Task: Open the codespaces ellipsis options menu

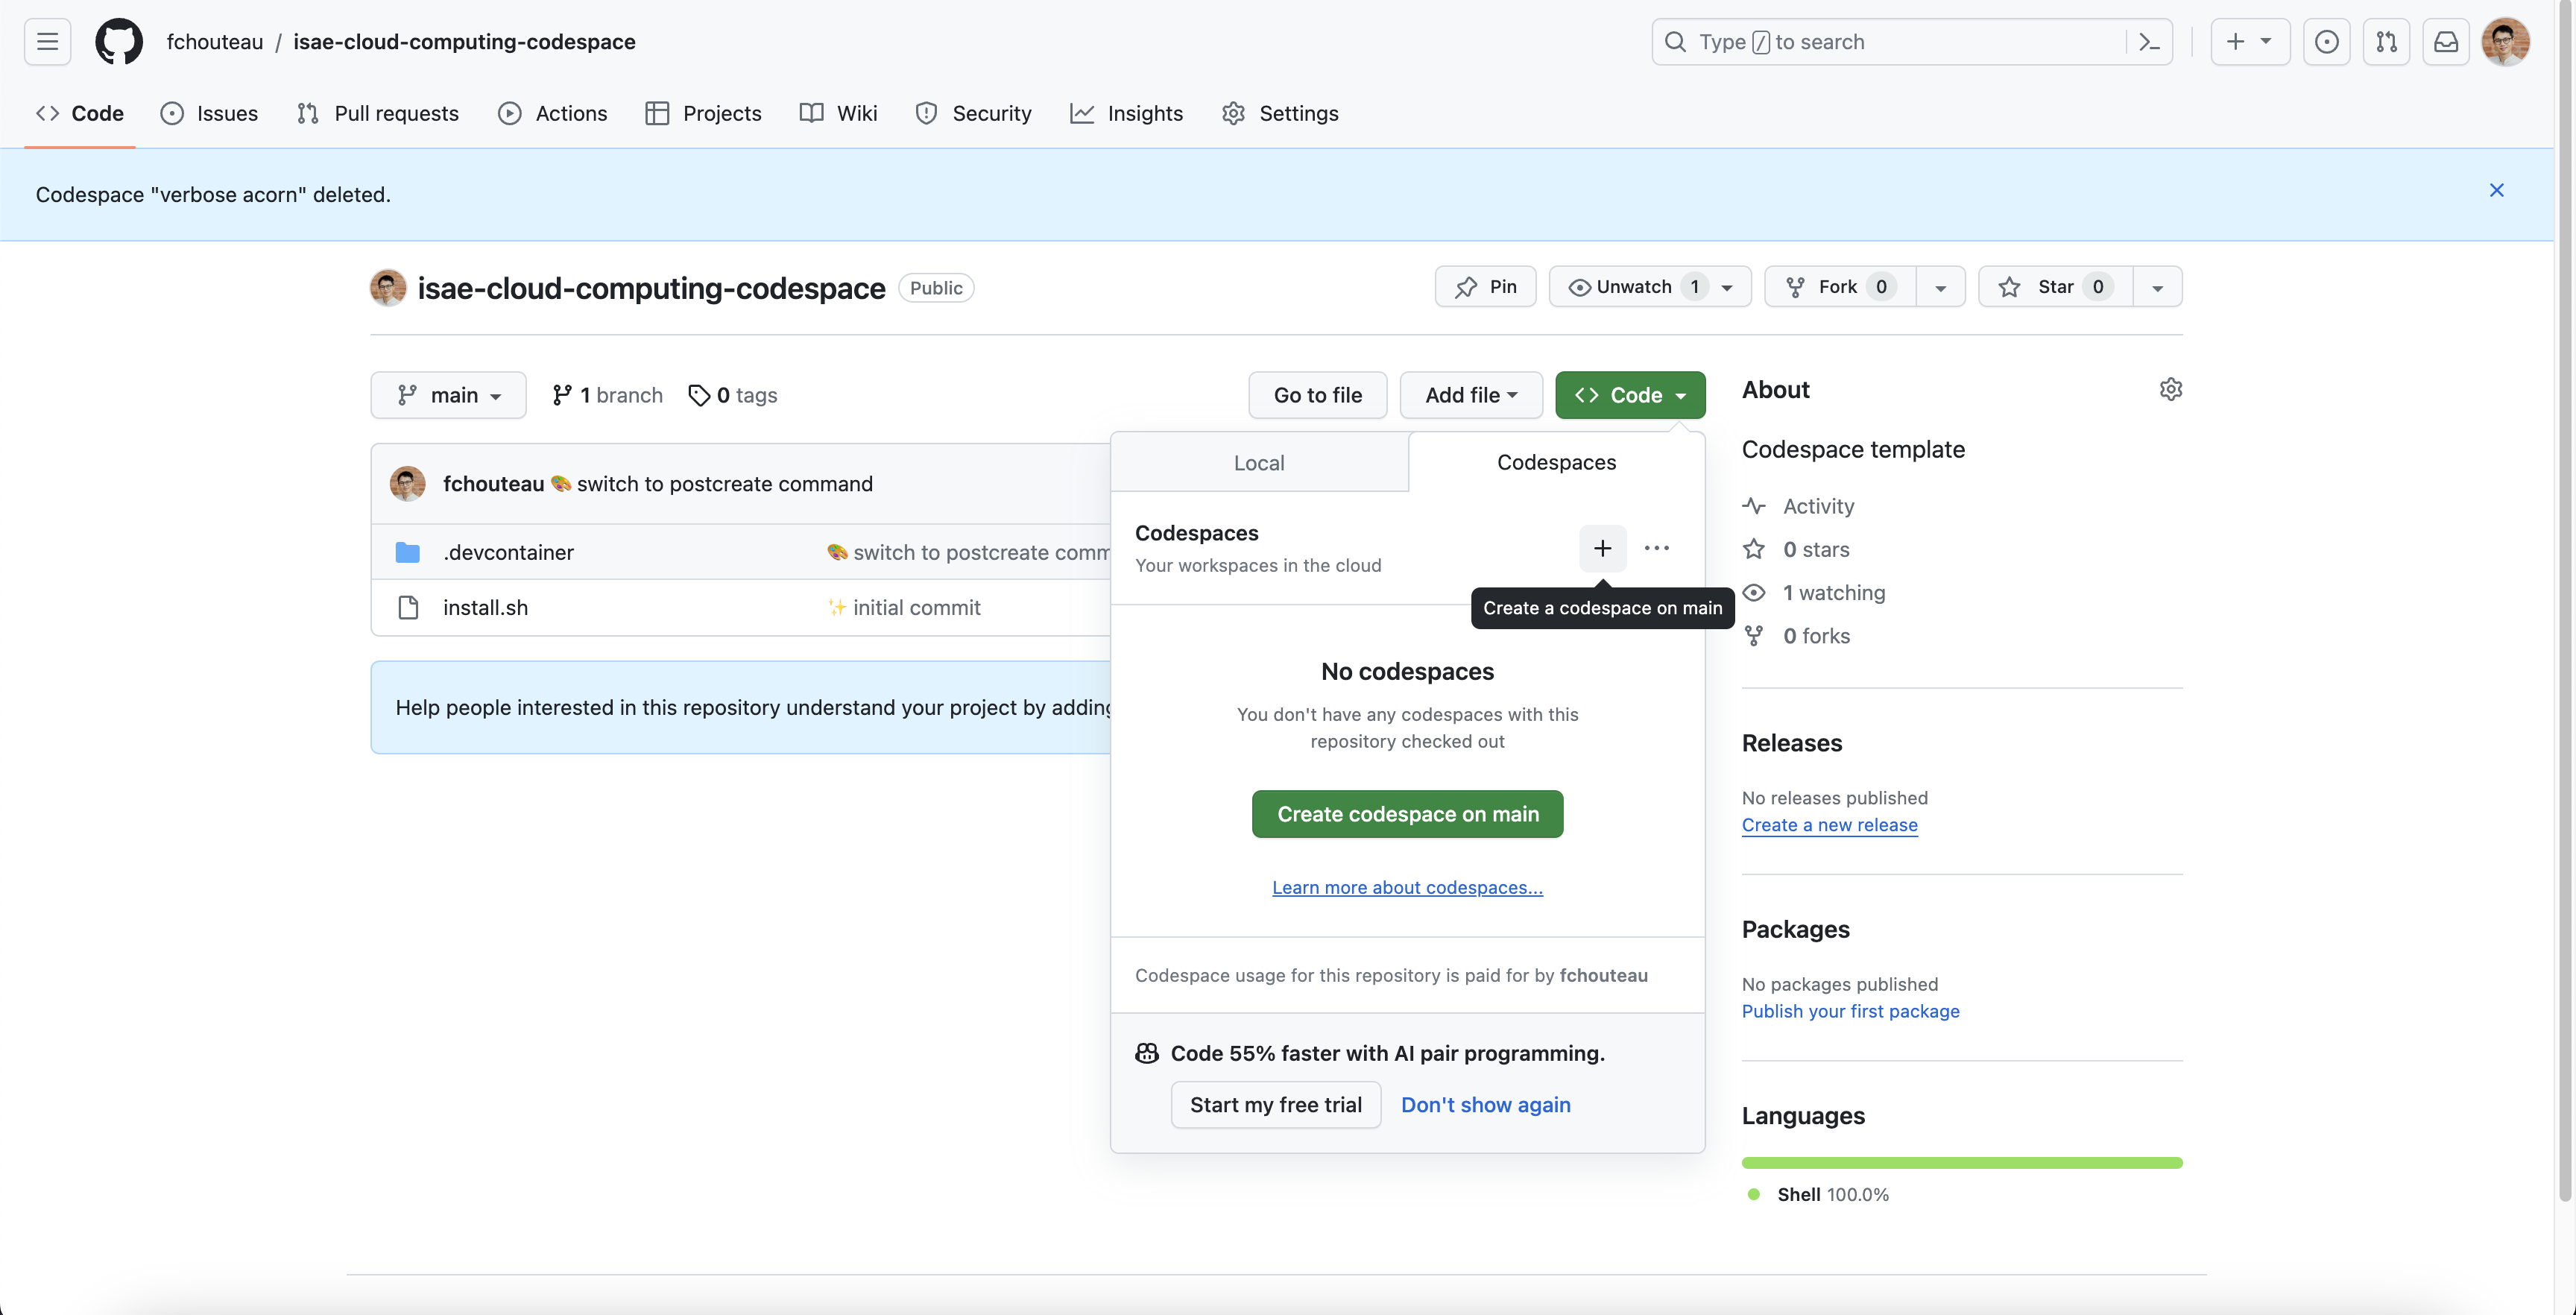Action: 1657,548
